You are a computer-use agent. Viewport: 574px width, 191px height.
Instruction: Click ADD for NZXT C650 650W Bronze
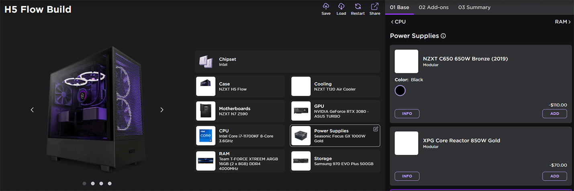(555, 114)
